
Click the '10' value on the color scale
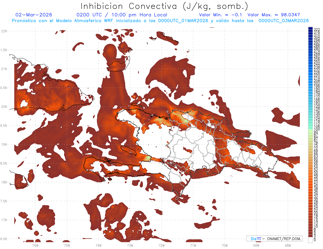[316, 226]
